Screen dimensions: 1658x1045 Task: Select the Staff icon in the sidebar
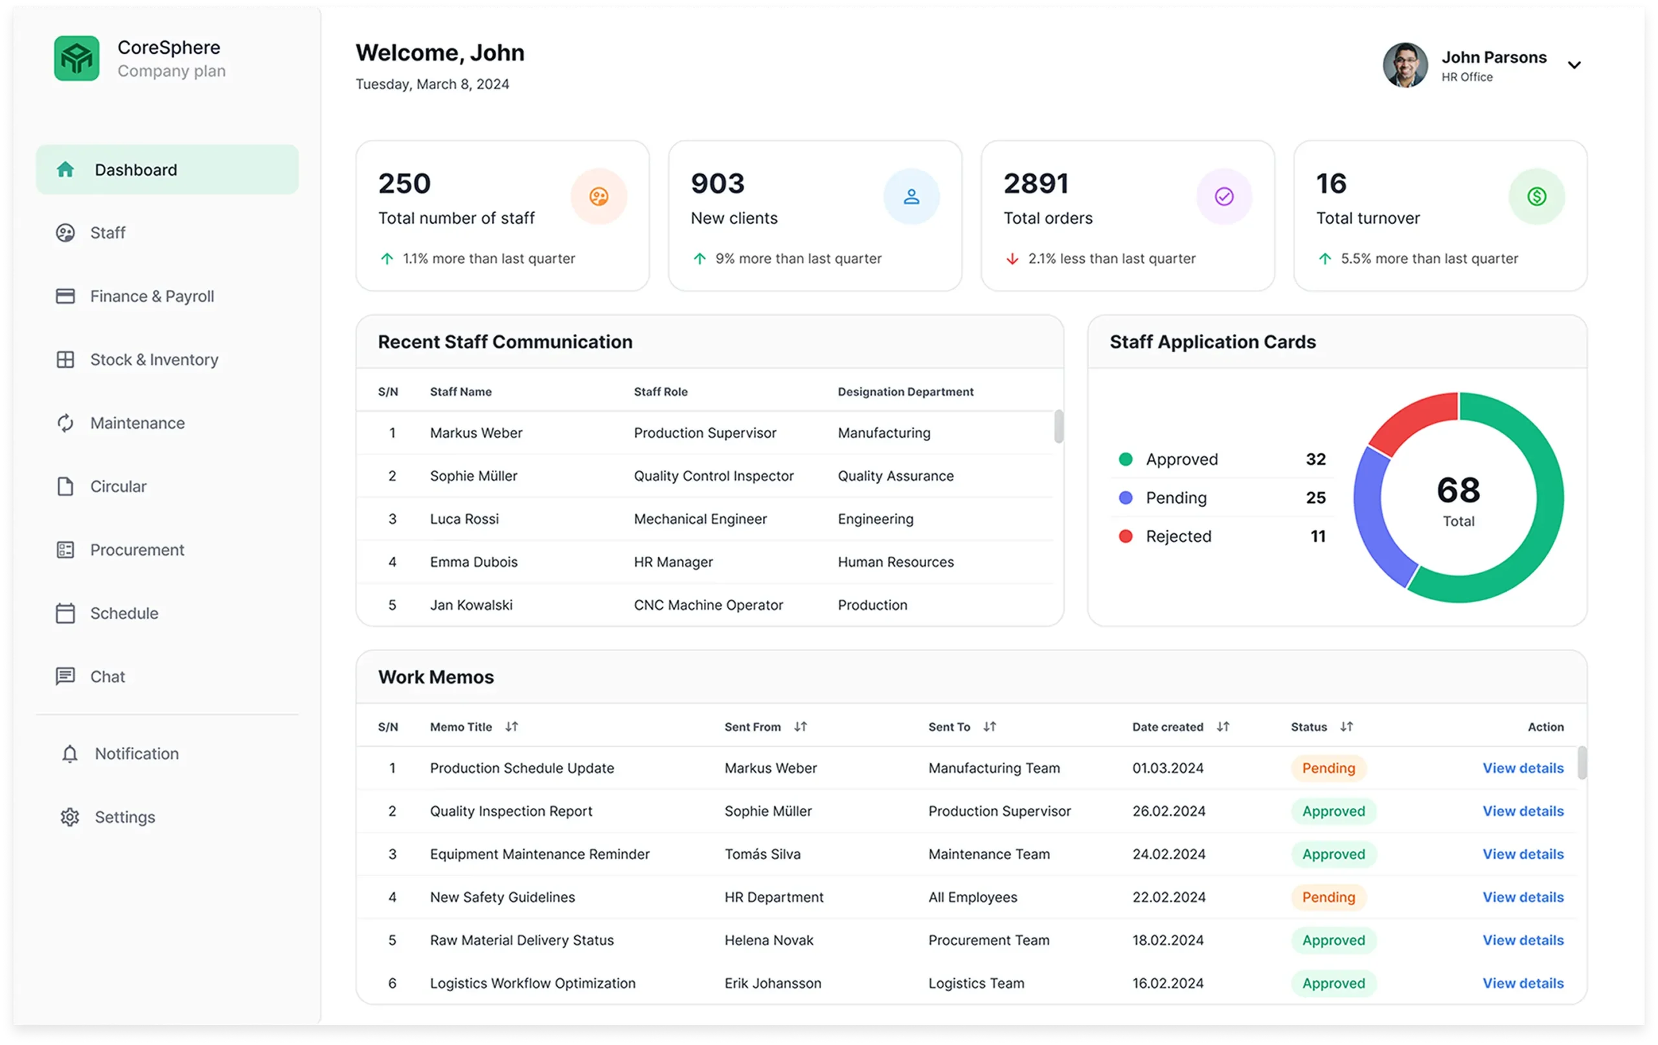(x=65, y=232)
